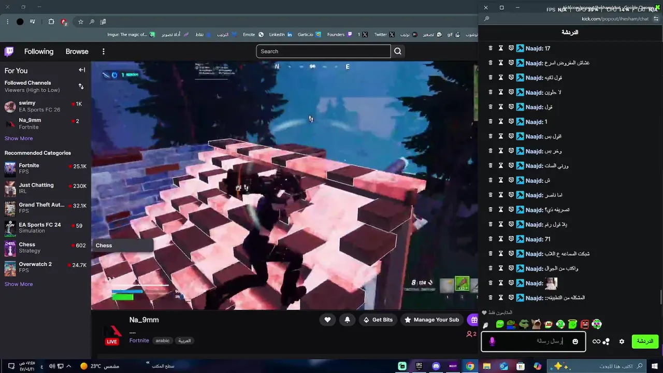Screen dimensions: 663x373
Task: Open Chrome extensions puzzle icon
Action: [51, 22]
